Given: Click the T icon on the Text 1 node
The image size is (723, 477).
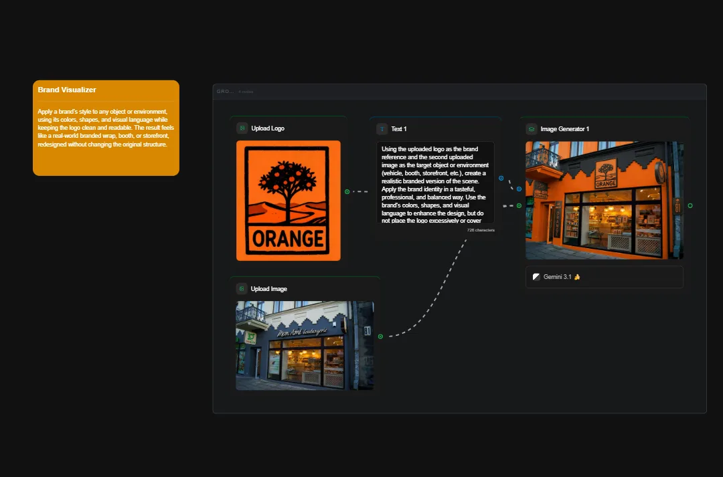Looking at the screenshot, I should tap(381, 128).
